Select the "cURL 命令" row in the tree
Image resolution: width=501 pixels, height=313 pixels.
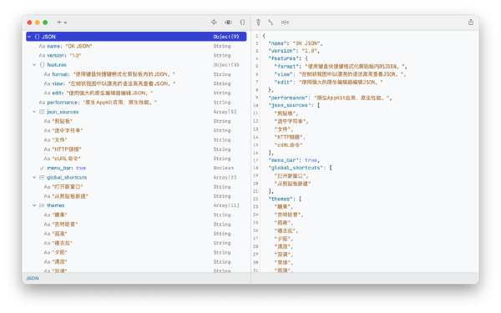tap(136, 159)
